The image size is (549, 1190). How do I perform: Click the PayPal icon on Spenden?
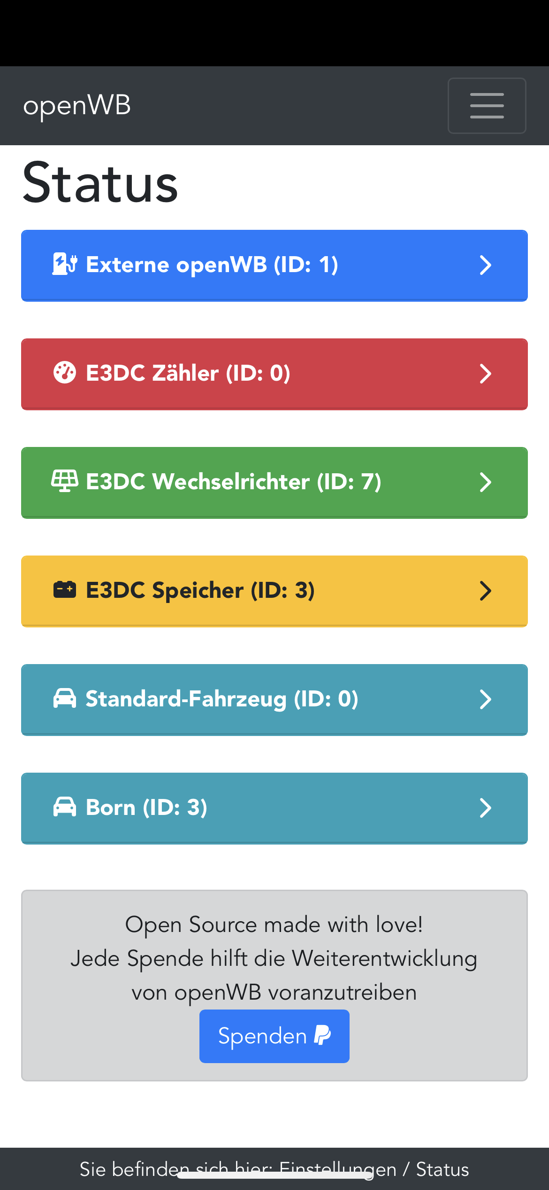tap(322, 1035)
